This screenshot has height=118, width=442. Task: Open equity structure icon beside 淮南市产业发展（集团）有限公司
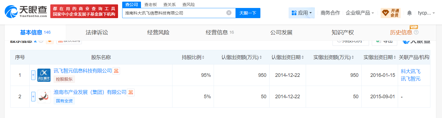coord(131,92)
